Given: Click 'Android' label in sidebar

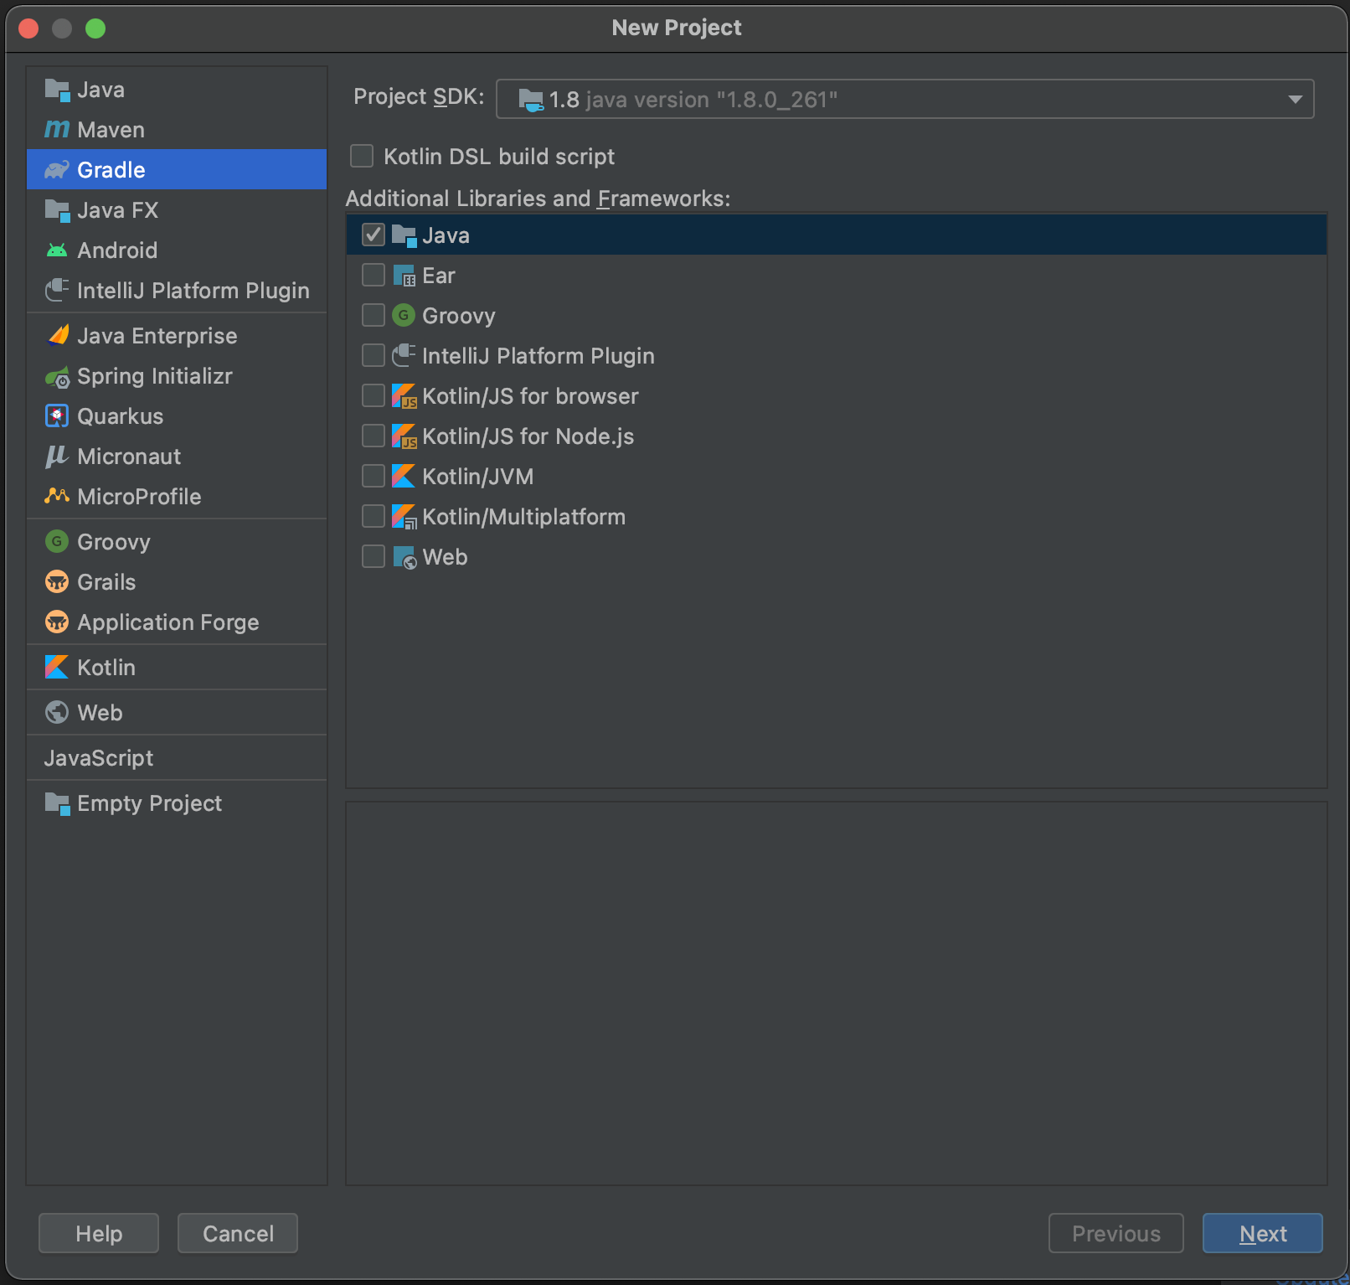Looking at the screenshot, I should [117, 250].
